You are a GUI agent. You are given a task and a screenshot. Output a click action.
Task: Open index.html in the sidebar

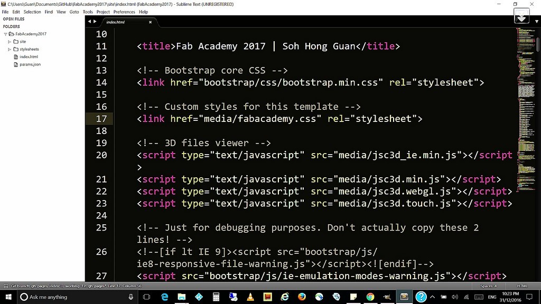(29, 57)
